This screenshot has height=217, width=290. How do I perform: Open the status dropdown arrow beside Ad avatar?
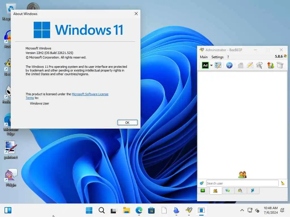click(x=211, y=65)
